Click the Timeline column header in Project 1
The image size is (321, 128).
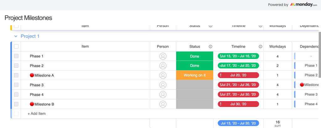coord(238,46)
